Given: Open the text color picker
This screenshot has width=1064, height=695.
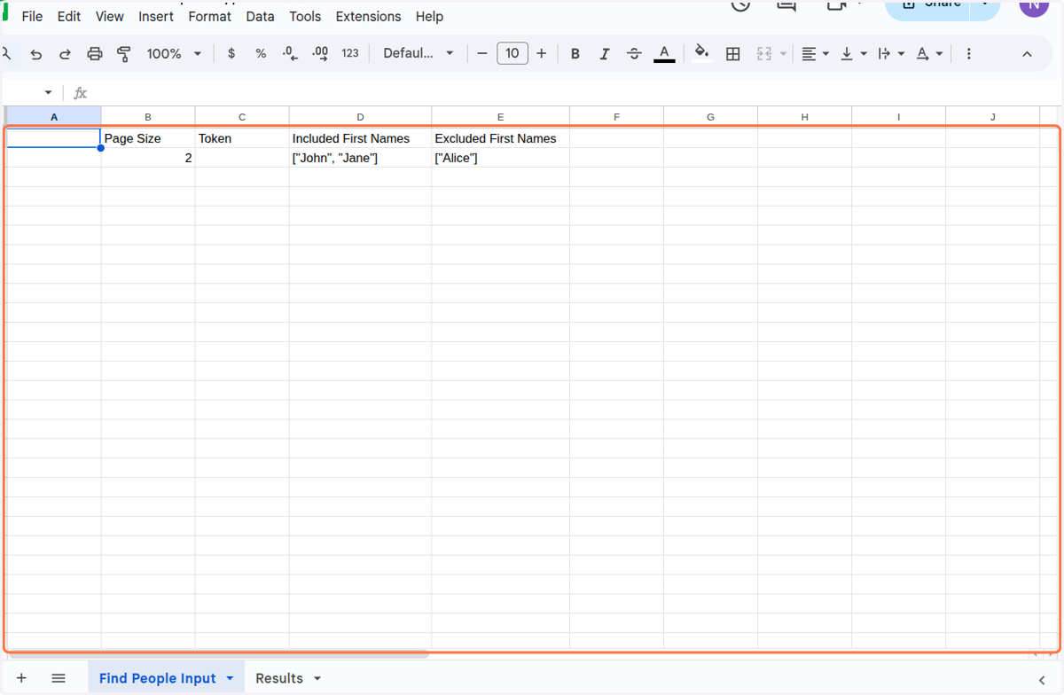Looking at the screenshot, I should tap(664, 54).
